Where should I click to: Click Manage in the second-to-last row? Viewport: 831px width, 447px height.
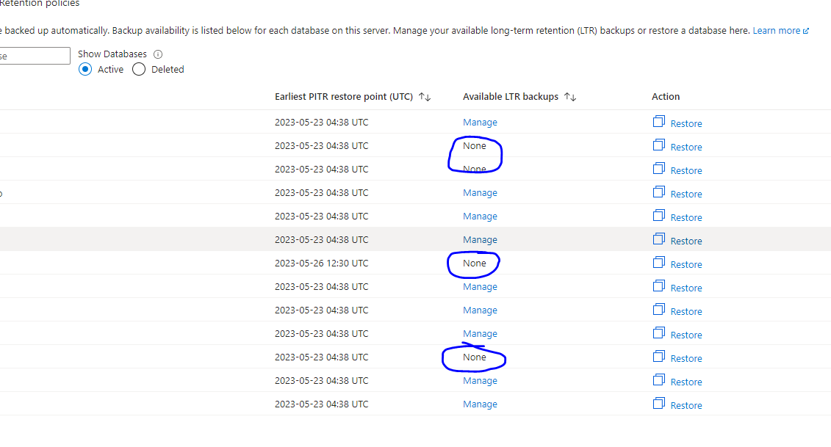(480, 381)
